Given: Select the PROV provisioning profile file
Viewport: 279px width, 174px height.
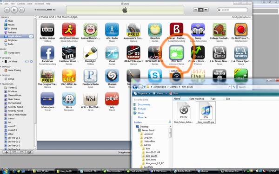Looking at the screenshot, I should (184, 113).
